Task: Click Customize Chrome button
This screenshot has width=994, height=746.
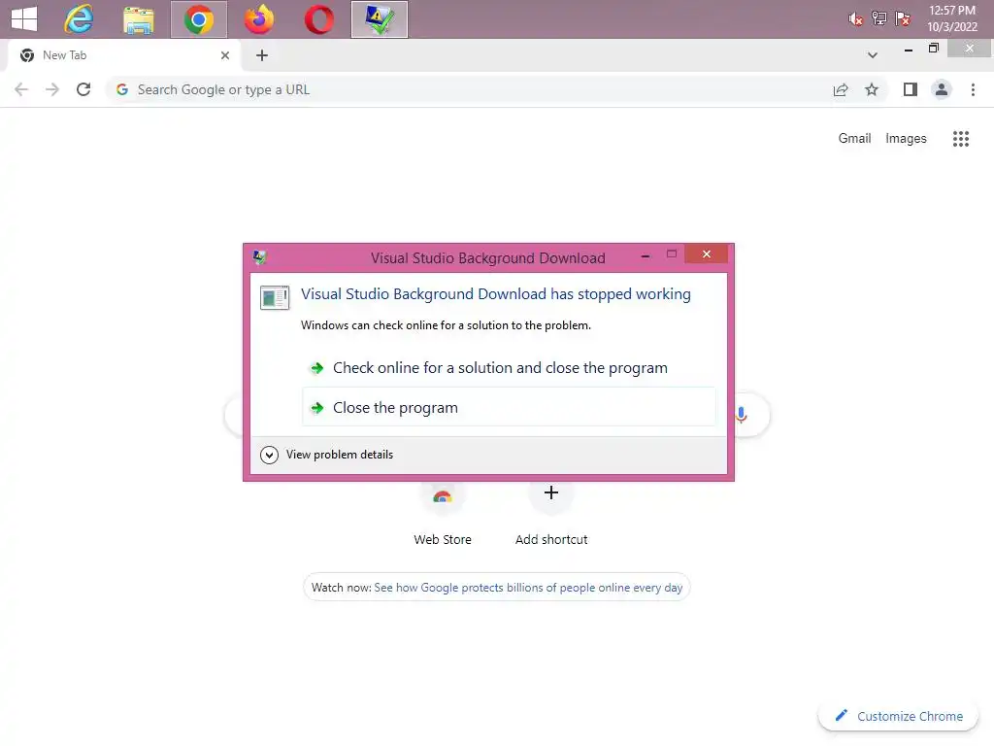Action: pos(898,716)
